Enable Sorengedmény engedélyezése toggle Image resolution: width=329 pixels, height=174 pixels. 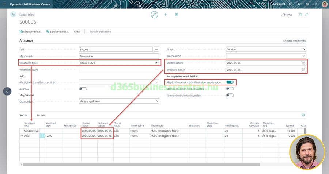230,95
